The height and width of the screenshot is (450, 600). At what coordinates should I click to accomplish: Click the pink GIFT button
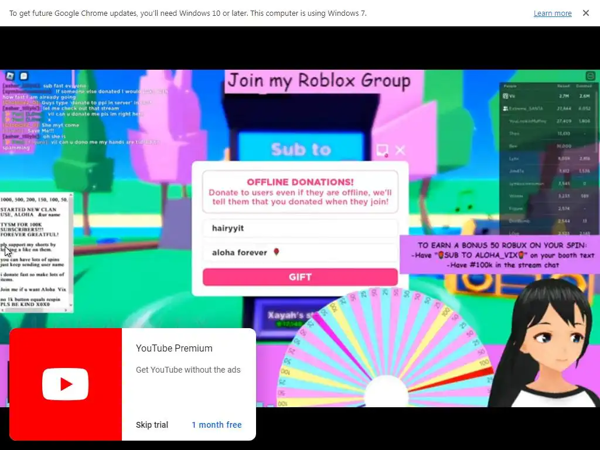click(300, 277)
